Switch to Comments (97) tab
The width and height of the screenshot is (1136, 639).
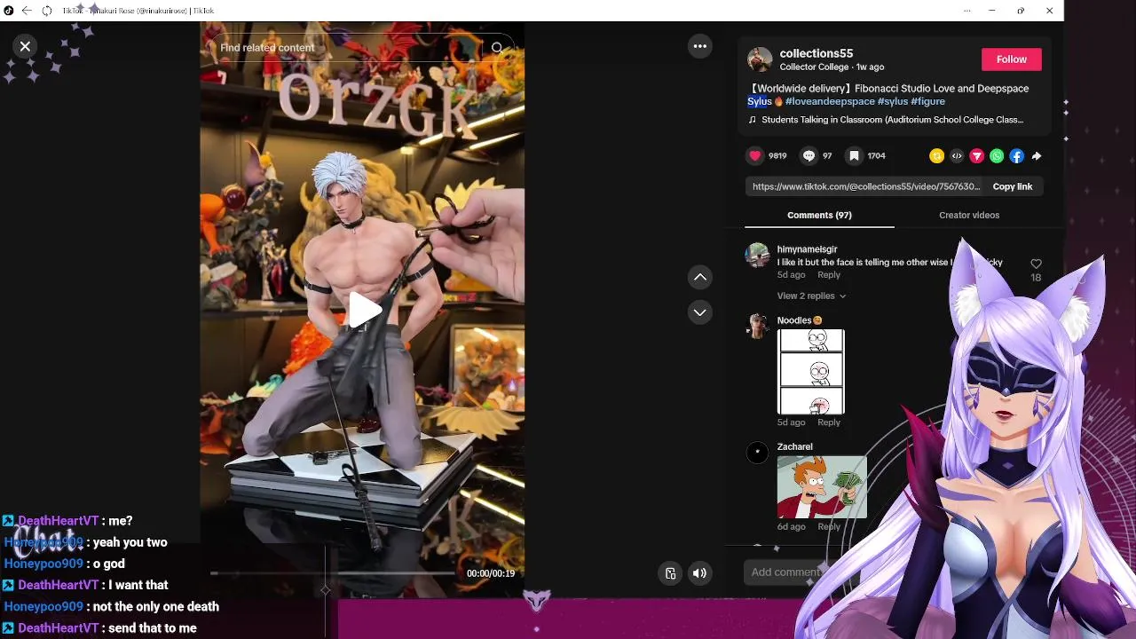819,215
